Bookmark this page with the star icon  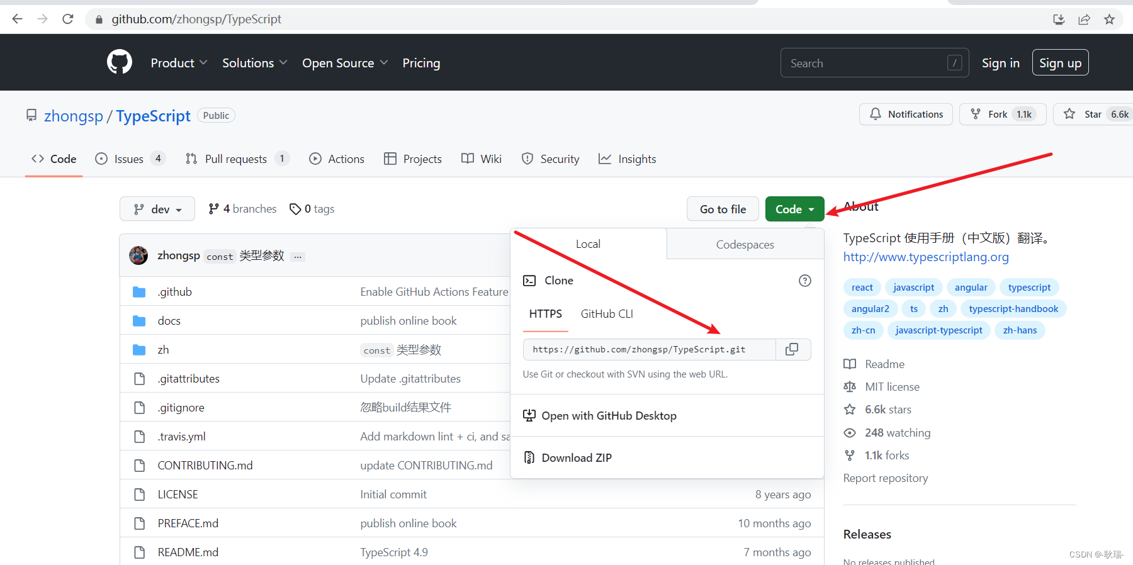[x=1109, y=20]
